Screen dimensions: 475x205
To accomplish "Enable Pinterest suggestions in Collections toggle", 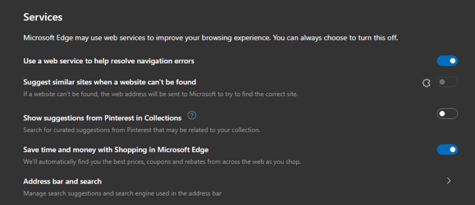I will click(447, 114).
